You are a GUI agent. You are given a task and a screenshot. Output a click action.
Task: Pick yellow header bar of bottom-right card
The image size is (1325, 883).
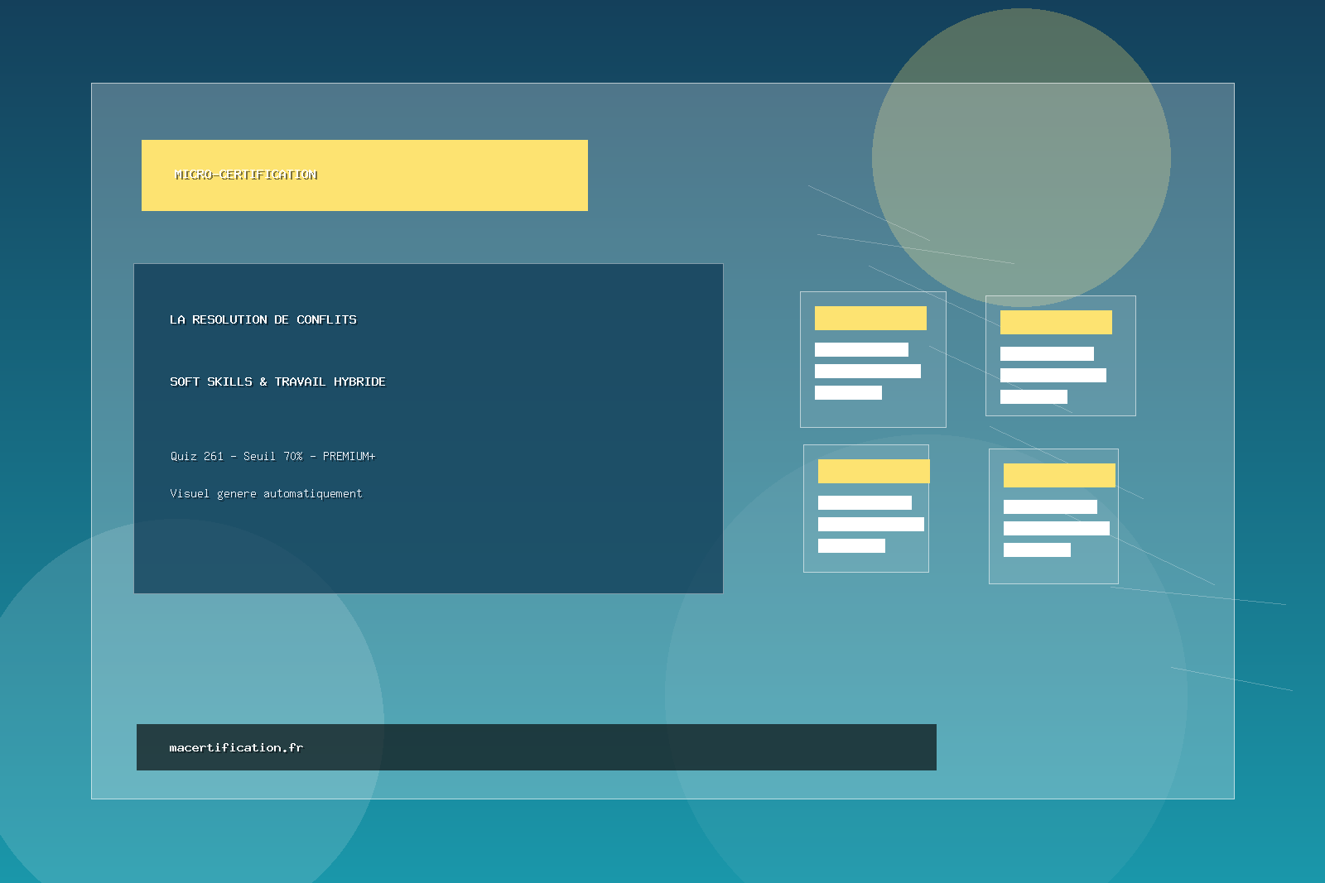coord(1059,475)
